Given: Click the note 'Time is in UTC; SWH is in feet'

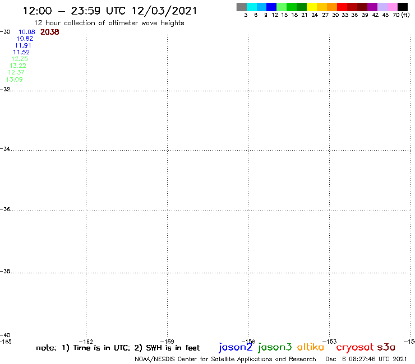Looking at the screenshot, I should click(x=118, y=348).
